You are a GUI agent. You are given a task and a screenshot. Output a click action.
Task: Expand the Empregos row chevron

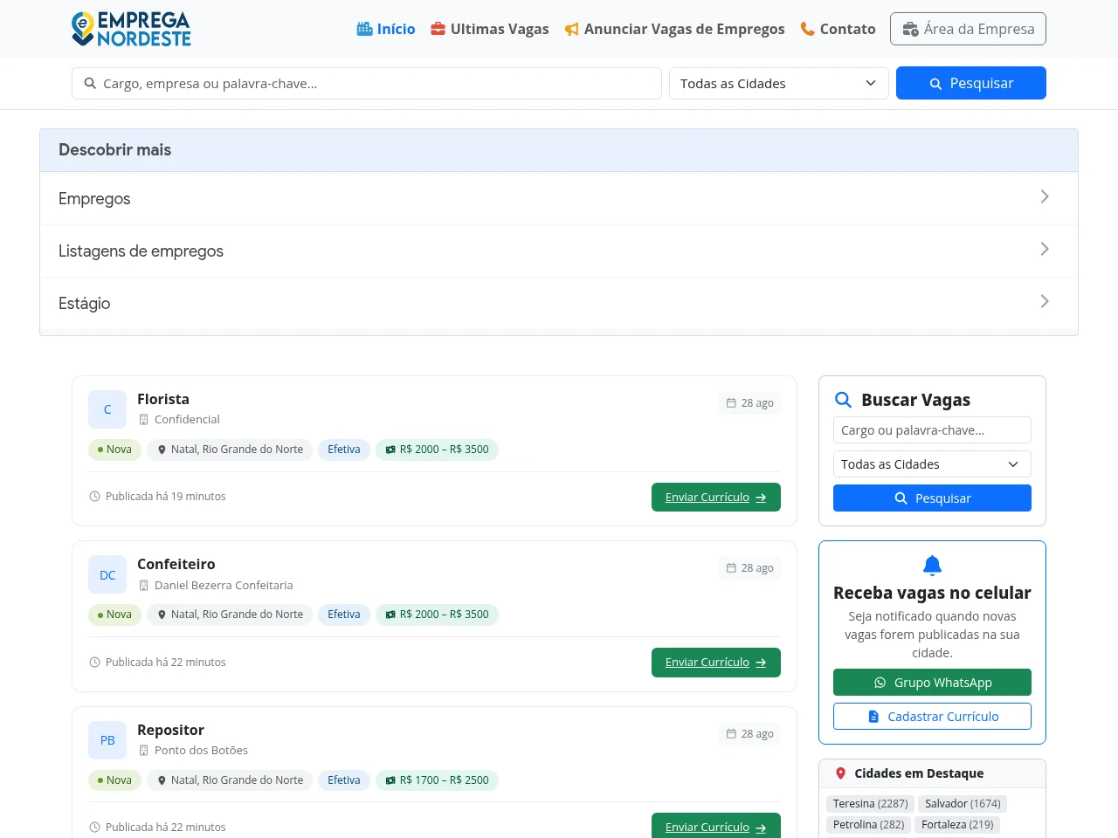click(1045, 197)
